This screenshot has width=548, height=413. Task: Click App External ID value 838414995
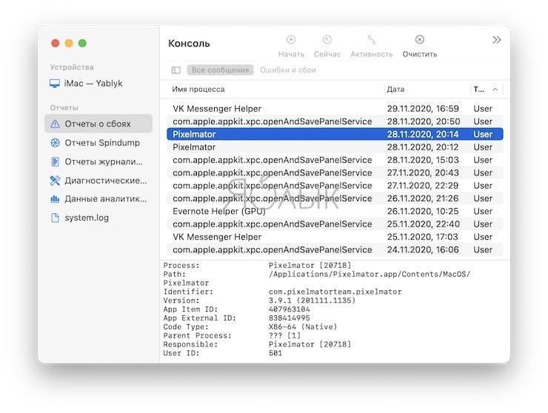289,318
